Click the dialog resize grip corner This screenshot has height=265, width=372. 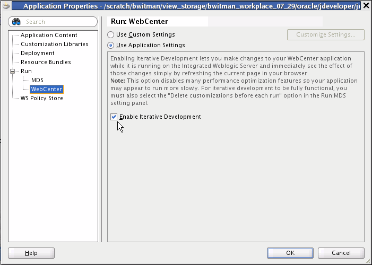(x=368, y=261)
